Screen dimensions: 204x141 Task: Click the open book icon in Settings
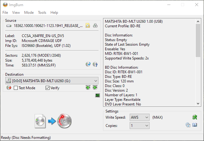click(195, 125)
